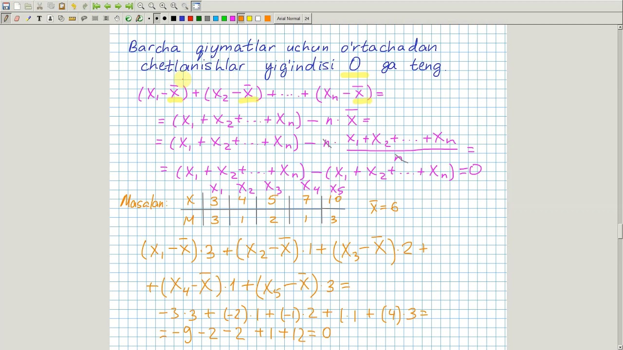Pick the blue color swatch

pos(182,18)
